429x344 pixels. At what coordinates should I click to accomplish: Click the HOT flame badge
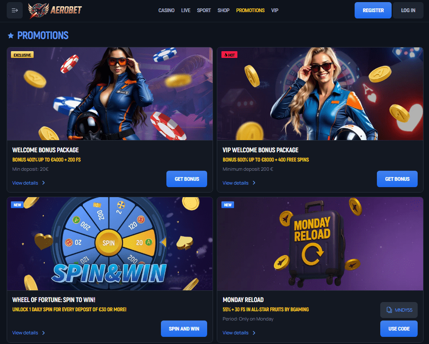pos(229,55)
